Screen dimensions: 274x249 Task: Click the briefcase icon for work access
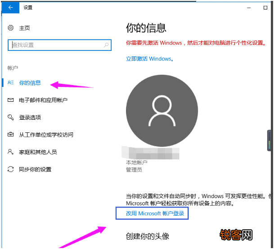(x=10, y=135)
